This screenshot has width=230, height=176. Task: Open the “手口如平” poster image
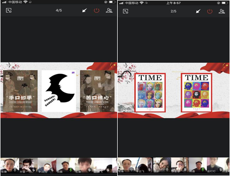[20, 91]
